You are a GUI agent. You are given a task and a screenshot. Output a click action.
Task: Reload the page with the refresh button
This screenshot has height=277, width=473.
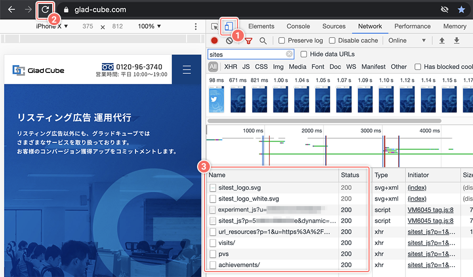click(x=45, y=10)
